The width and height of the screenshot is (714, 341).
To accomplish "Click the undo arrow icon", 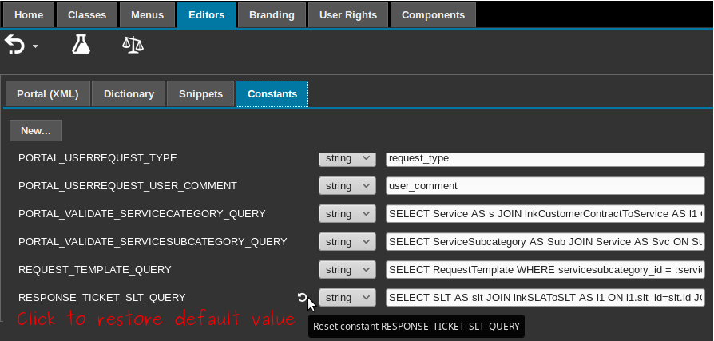I will [x=15, y=45].
